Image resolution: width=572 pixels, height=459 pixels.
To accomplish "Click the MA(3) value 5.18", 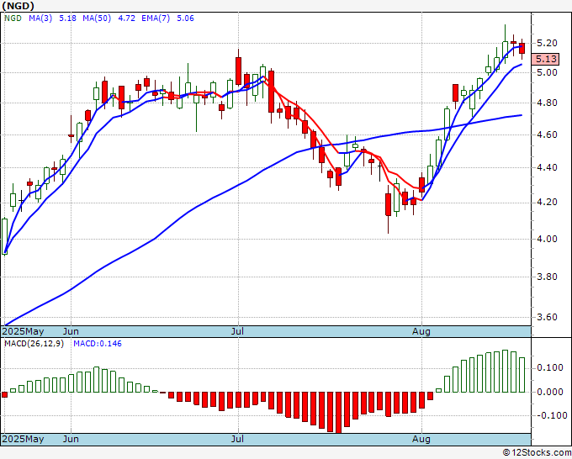I will coord(67,18).
